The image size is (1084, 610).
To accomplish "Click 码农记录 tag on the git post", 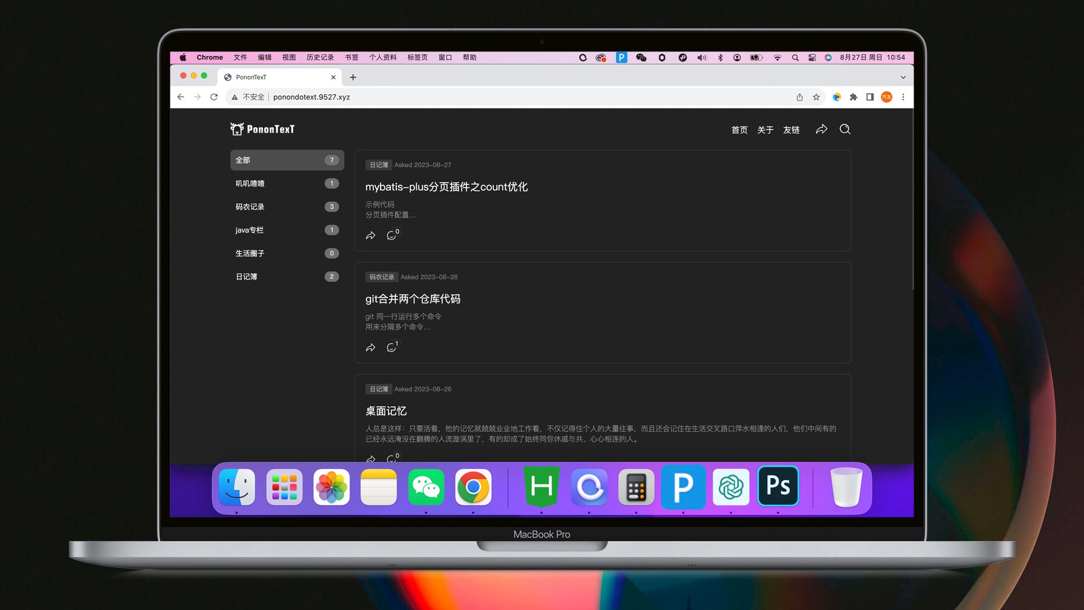I will pos(382,277).
